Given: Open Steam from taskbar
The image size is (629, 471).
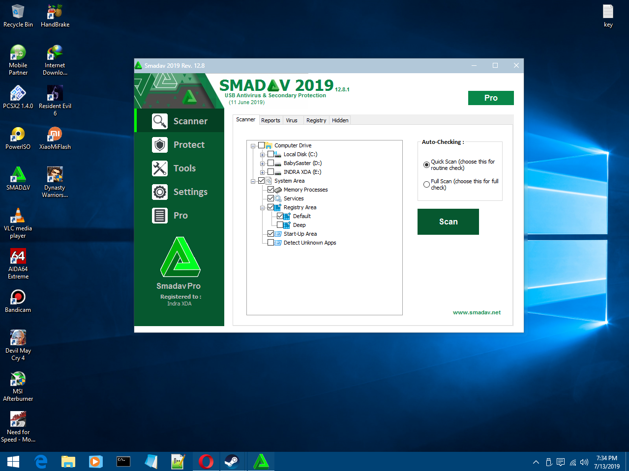Looking at the screenshot, I should [232, 462].
